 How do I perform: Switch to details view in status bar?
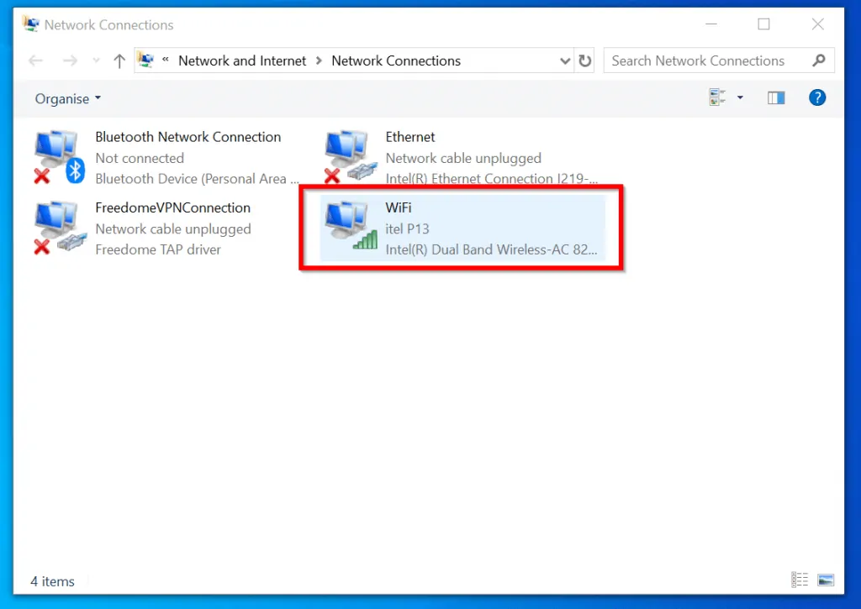[800, 580]
